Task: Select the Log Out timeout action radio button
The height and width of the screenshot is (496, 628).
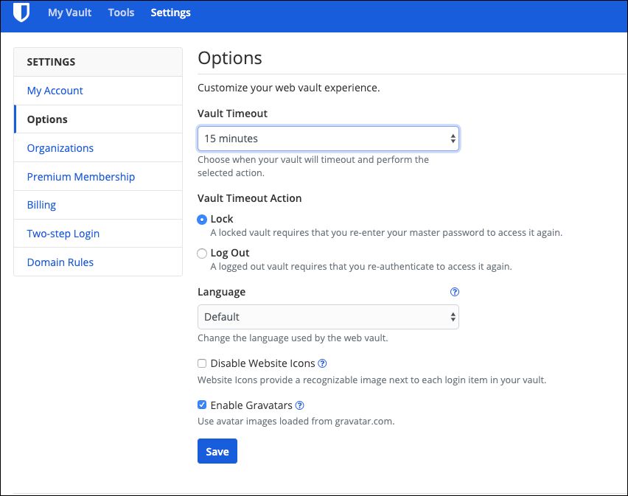Action: click(202, 253)
